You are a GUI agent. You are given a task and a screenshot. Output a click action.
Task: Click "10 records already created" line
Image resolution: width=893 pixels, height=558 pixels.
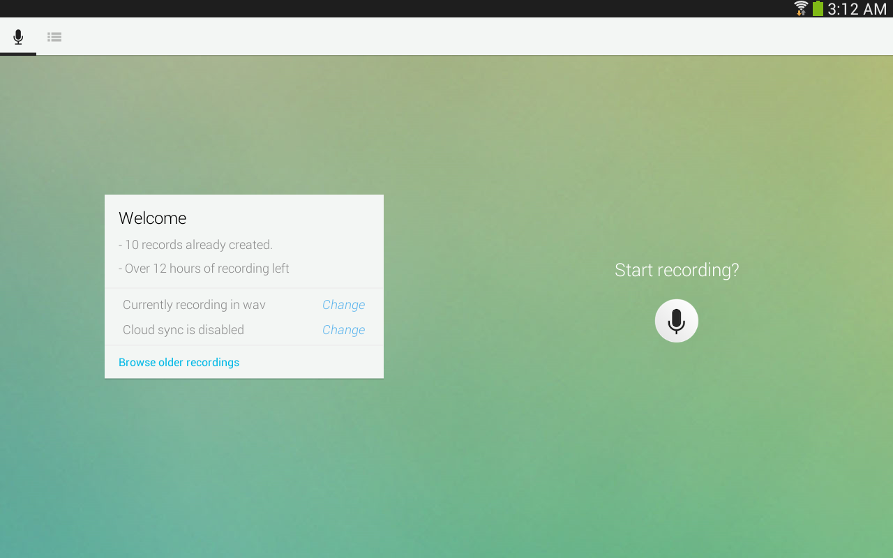[x=195, y=245]
